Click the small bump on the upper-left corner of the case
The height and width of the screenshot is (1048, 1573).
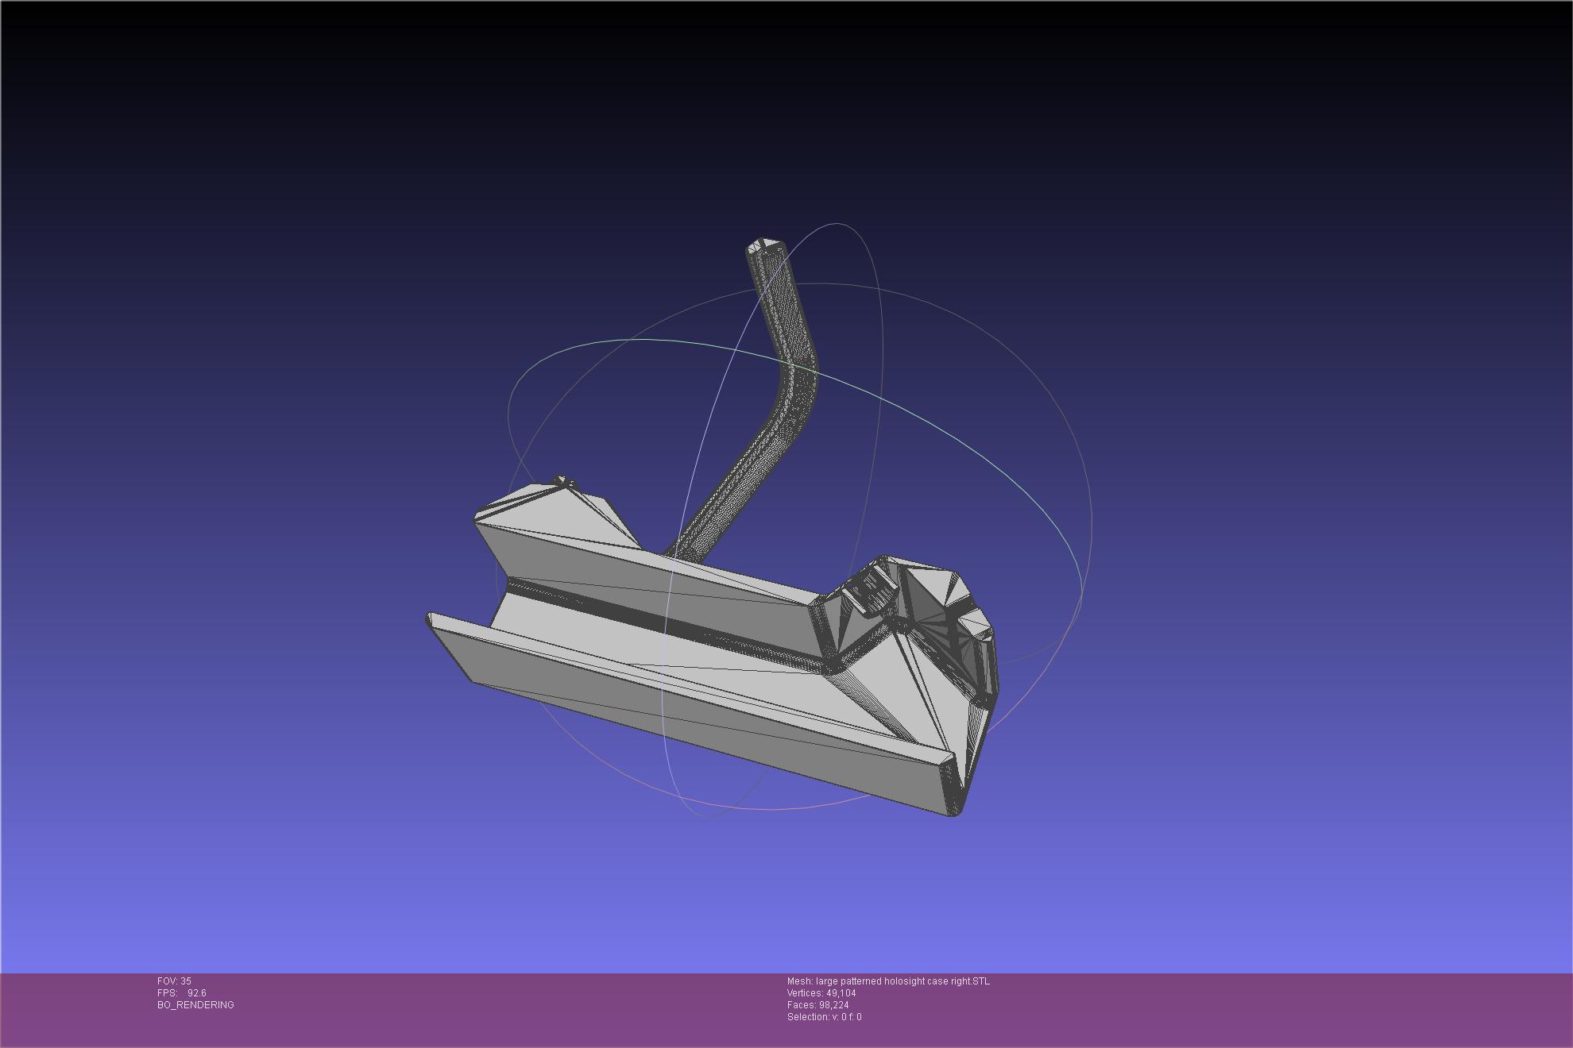(562, 481)
